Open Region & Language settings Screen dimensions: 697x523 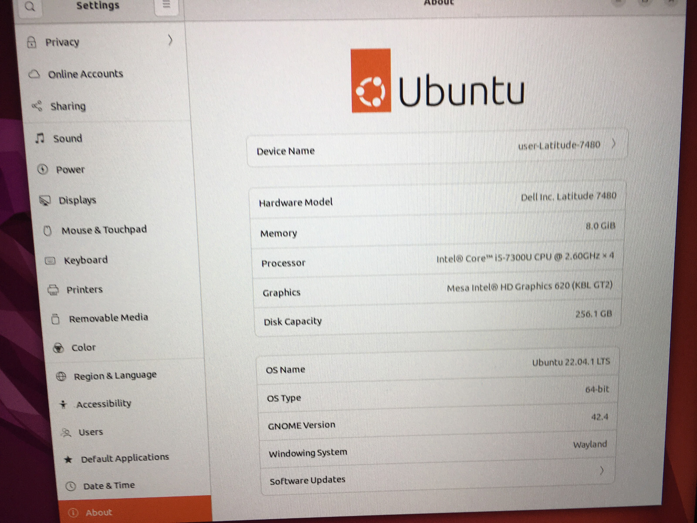127,375
